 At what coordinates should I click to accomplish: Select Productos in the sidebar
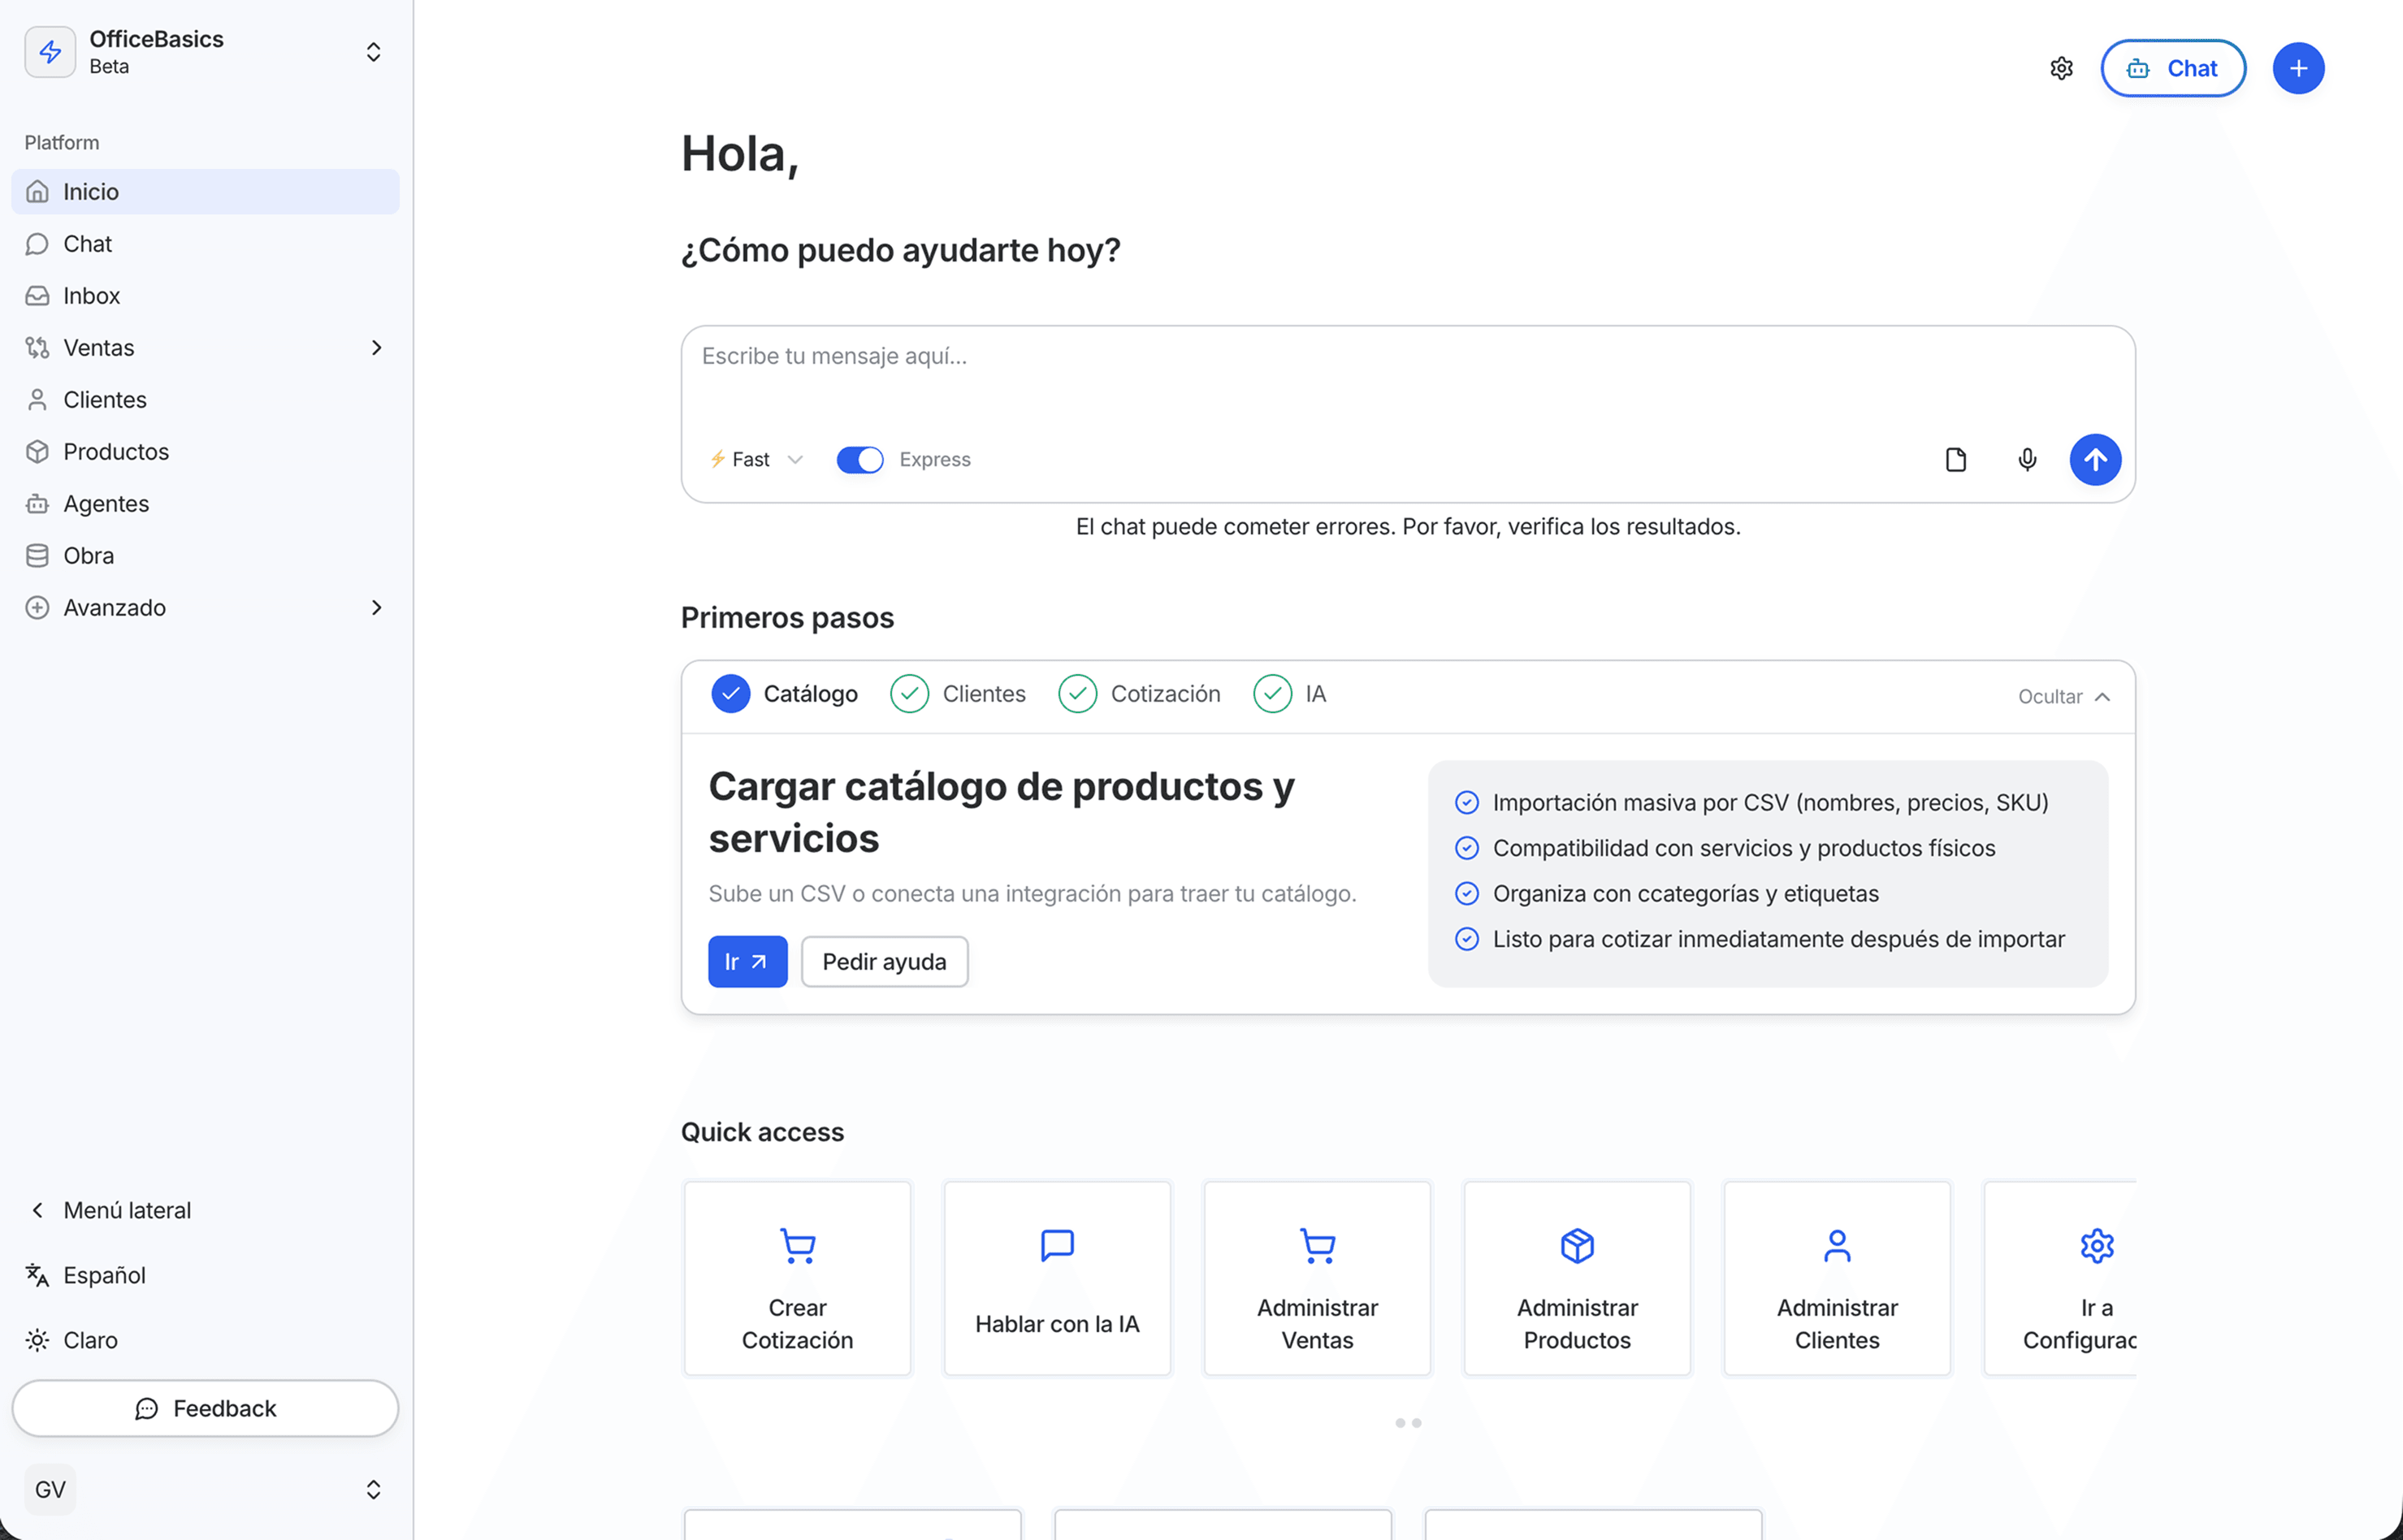116,451
